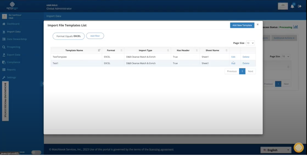Click page 1 in dialog pagination

pyautogui.click(x=242, y=71)
